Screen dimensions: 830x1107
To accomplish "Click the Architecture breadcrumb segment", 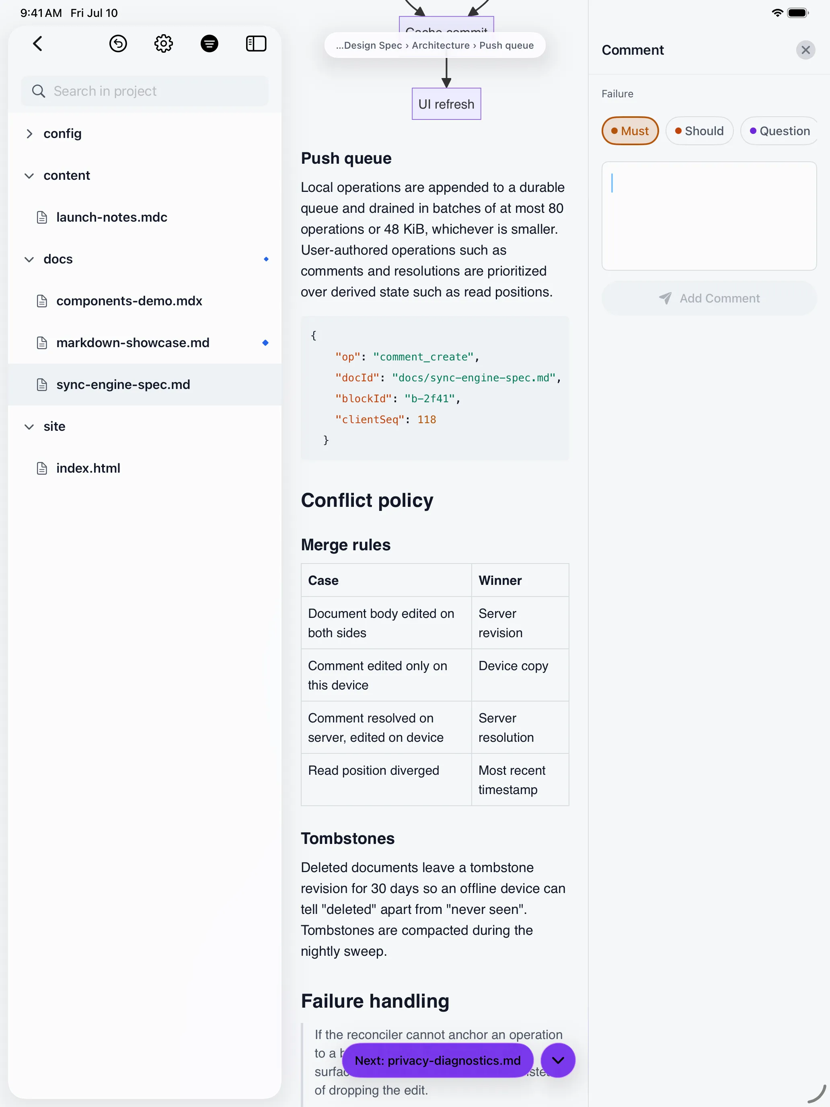I will pos(441,45).
